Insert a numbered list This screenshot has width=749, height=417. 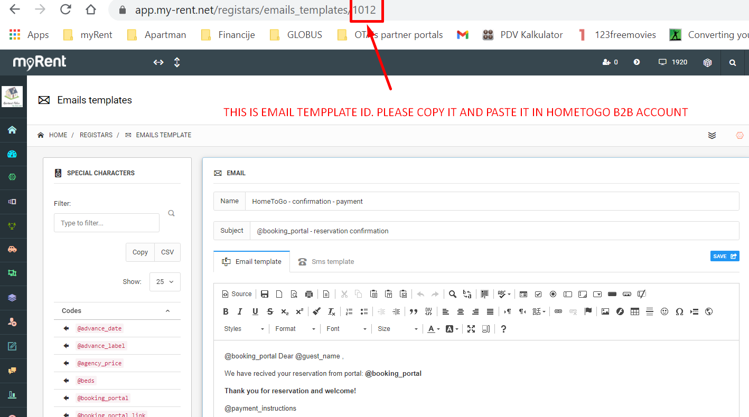pos(349,311)
